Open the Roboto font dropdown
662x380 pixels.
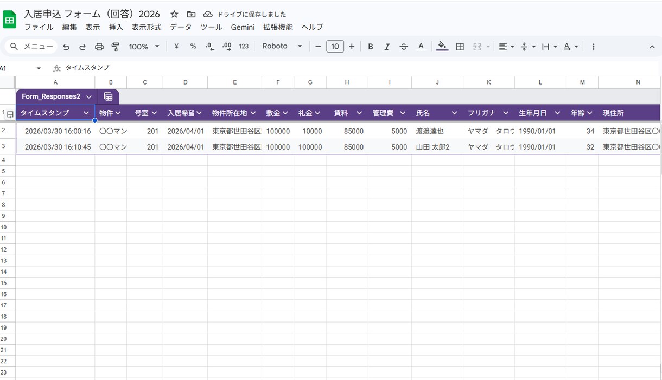[x=282, y=47]
